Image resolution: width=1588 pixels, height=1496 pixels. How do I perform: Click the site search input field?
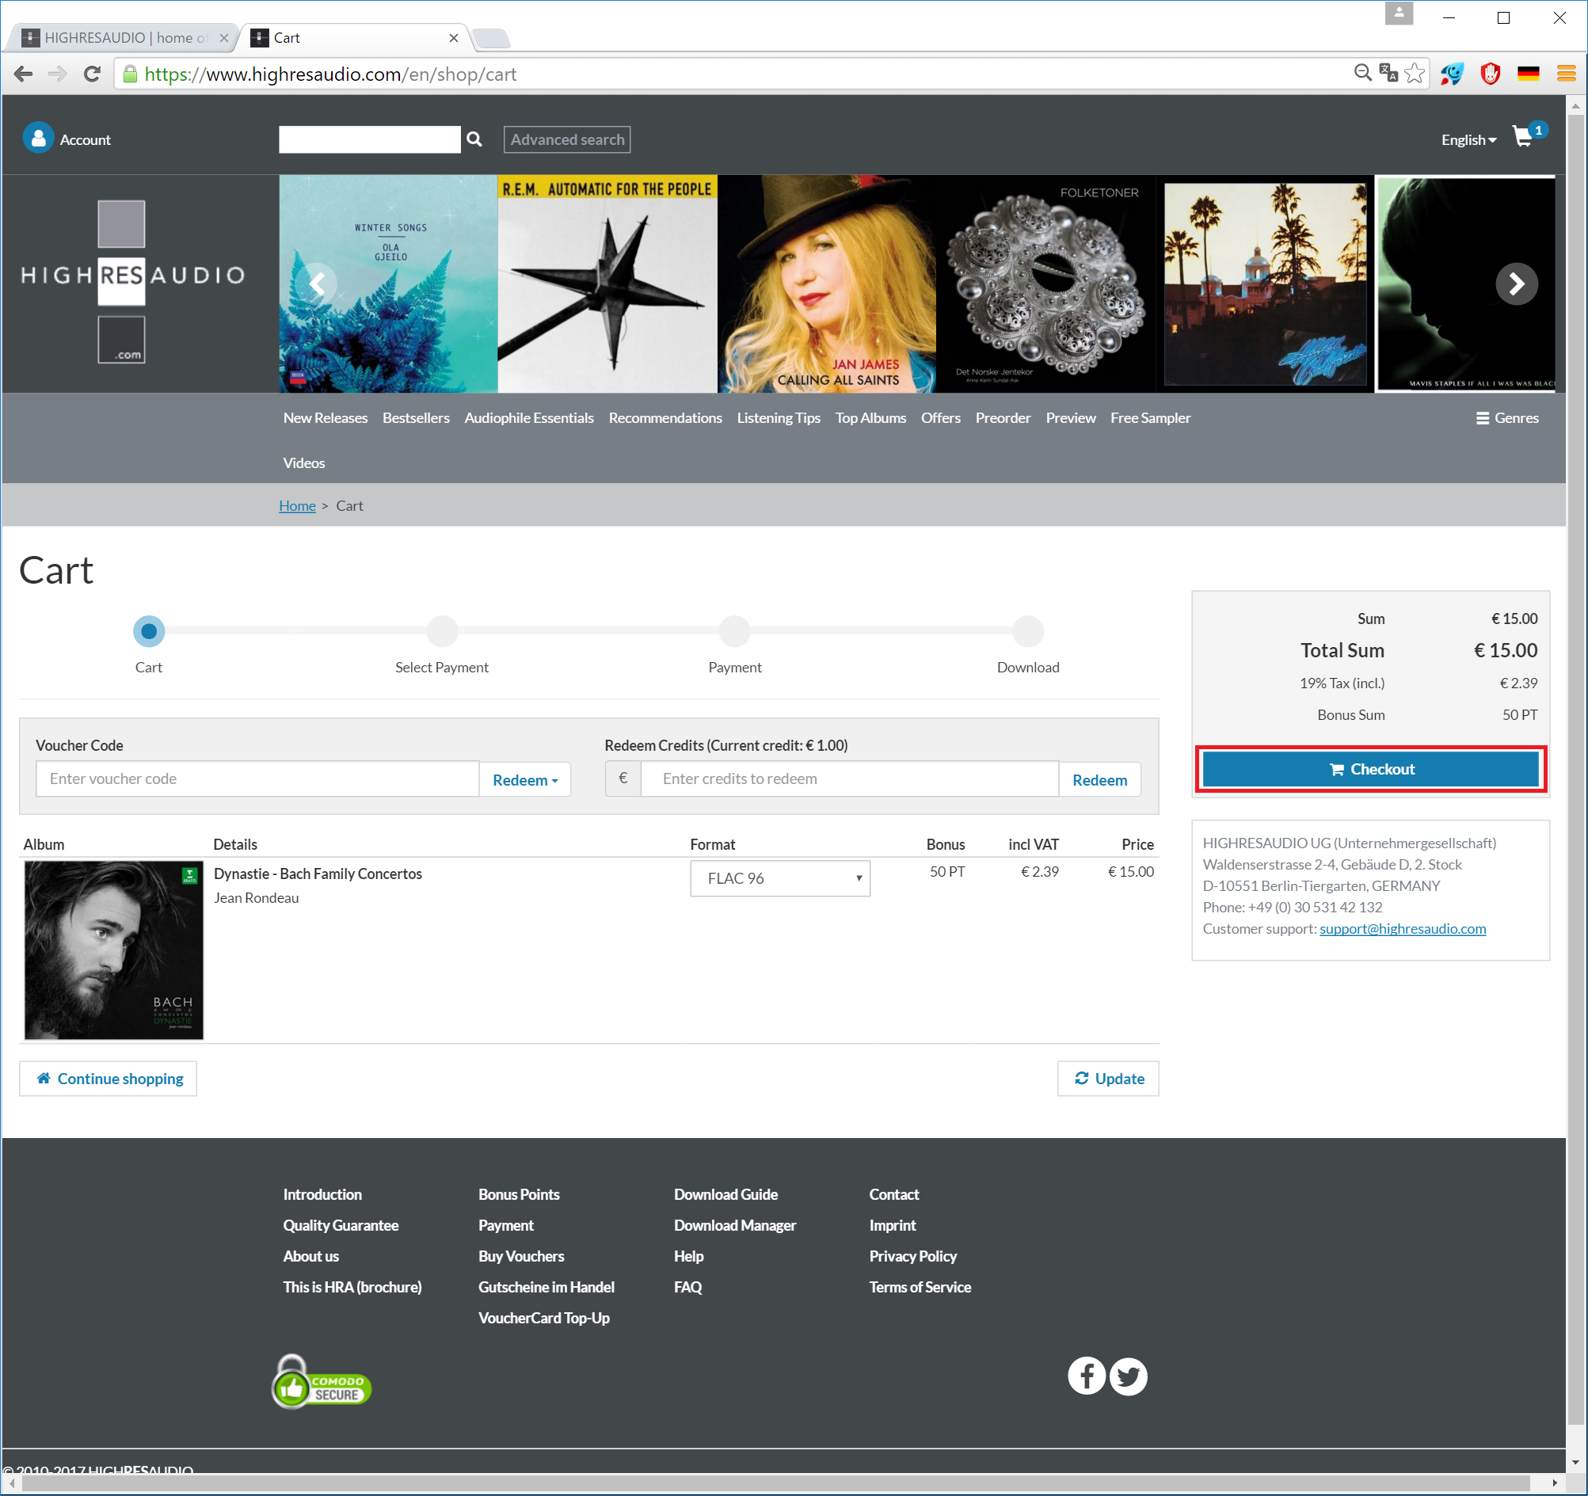(369, 139)
